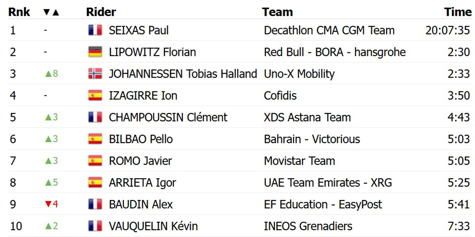Open rider page for SEIXAS Paul
The image size is (475, 237).
[x=139, y=30]
